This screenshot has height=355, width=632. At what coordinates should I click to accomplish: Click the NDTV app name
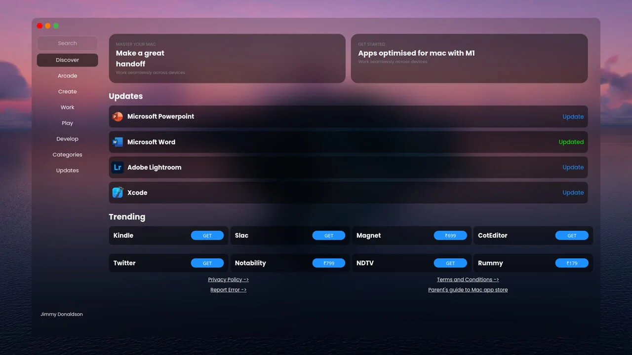click(x=365, y=263)
